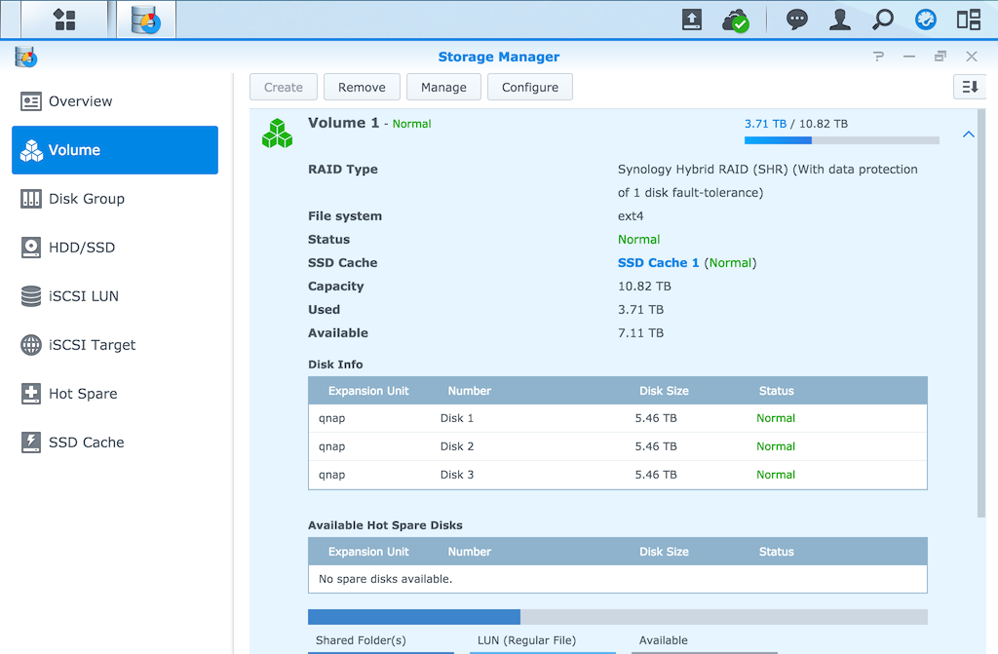Image resolution: width=998 pixels, height=654 pixels.
Task: Click the Volume 1 title text
Action: coord(343,122)
